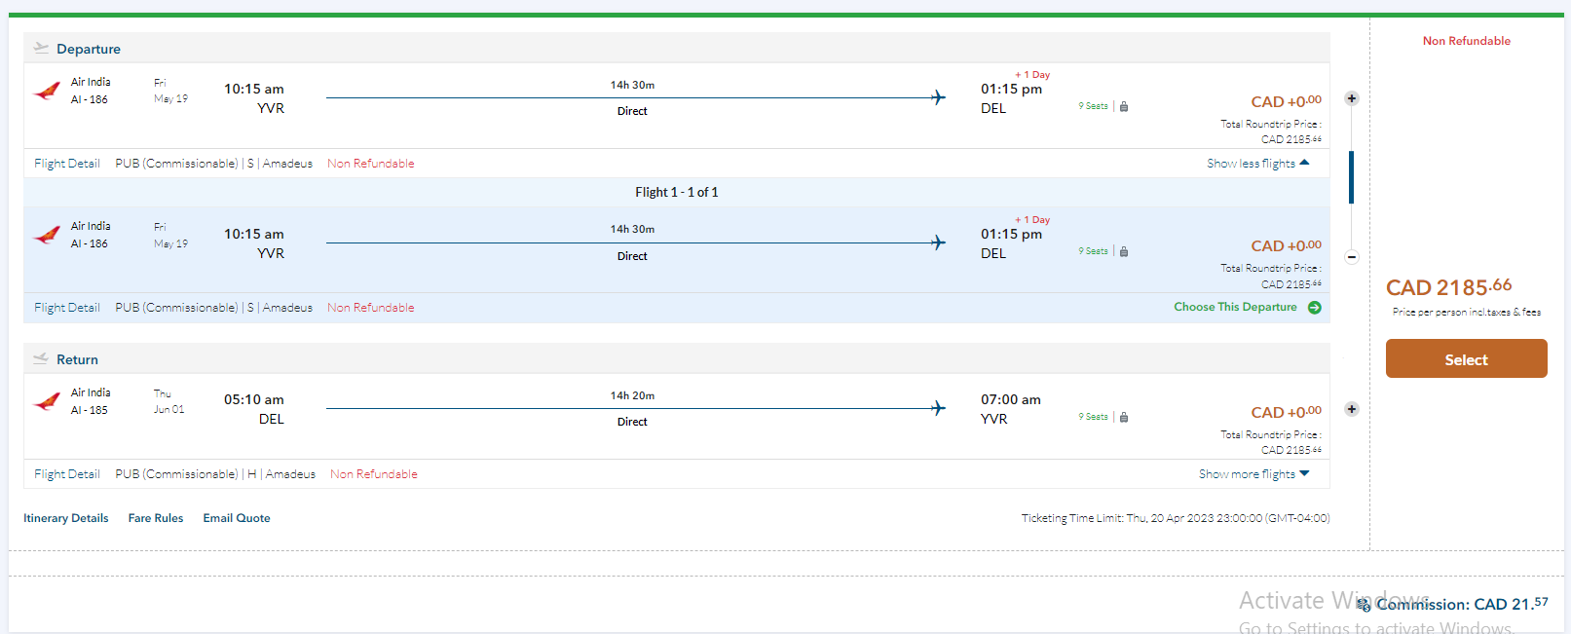Expand return options with Show more flights

1253,474
